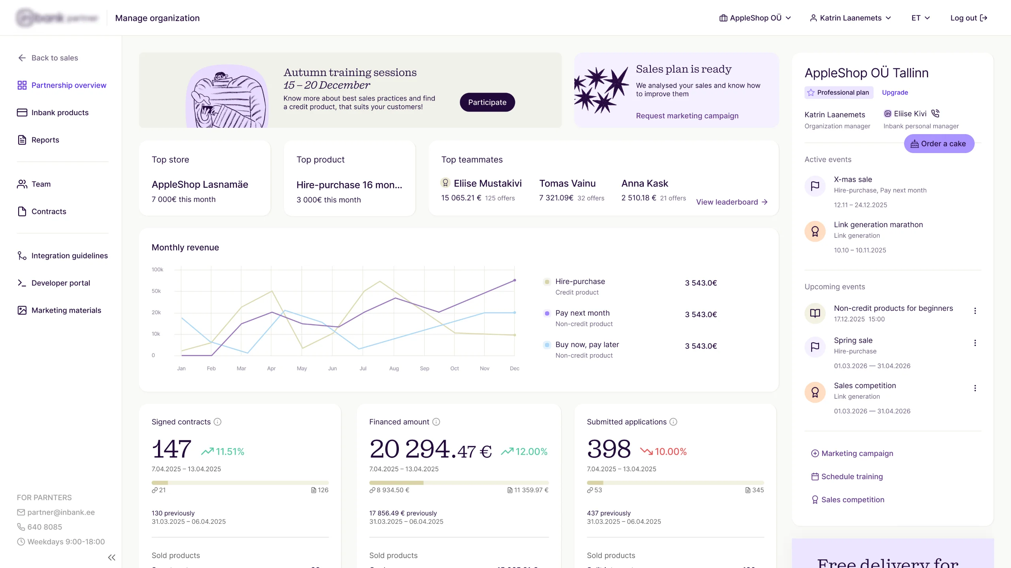Collapse sidebar with double chevron icon
Screen dimensions: 1011x568
point(112,557)
